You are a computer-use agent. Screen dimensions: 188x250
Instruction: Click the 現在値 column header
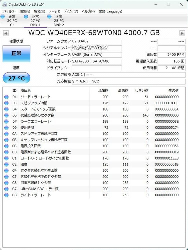(x=100, y=90)
